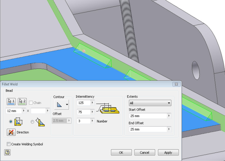Click the 12 mm leg length field
225x161 pixels.
coord(14,111)
